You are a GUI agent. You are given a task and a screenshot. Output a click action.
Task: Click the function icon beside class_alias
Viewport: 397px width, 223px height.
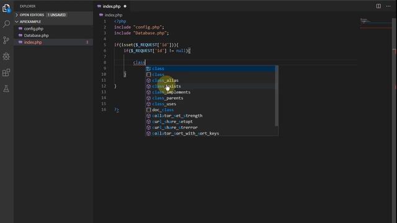tap(149, 81)
